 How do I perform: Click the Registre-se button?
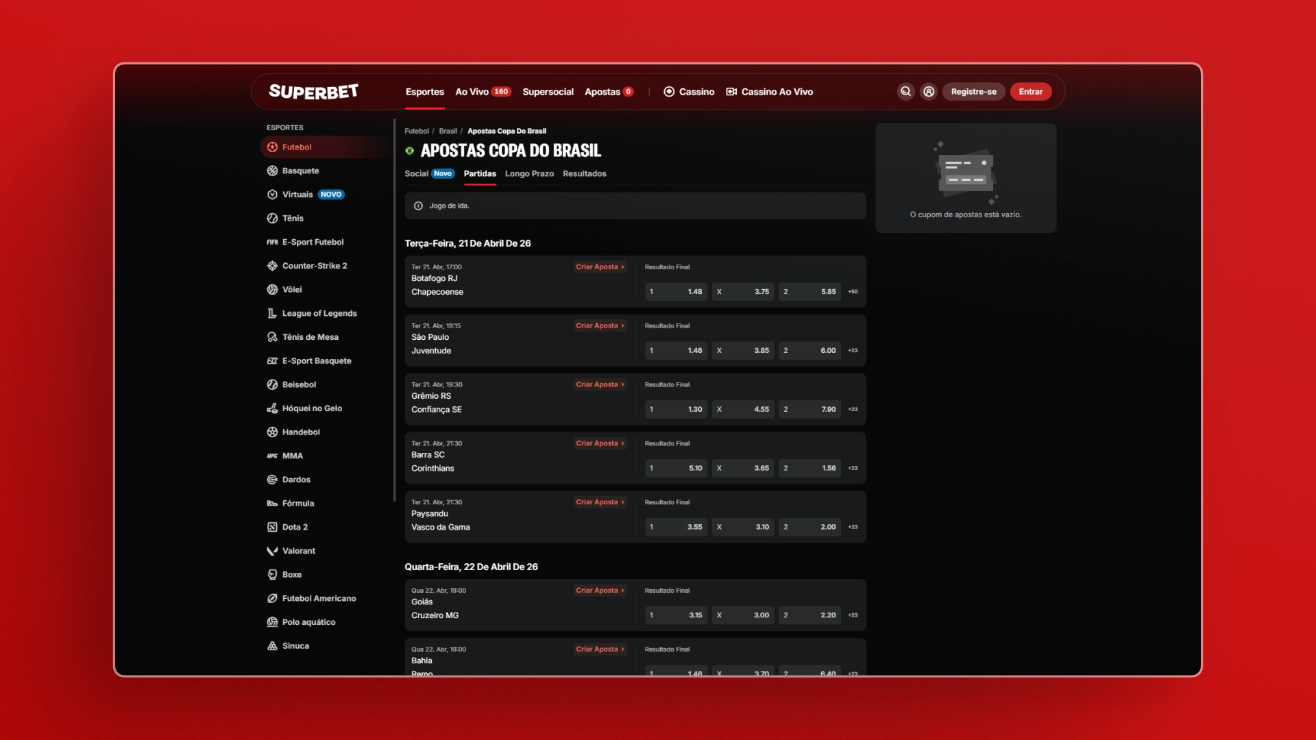click(973, 92)
